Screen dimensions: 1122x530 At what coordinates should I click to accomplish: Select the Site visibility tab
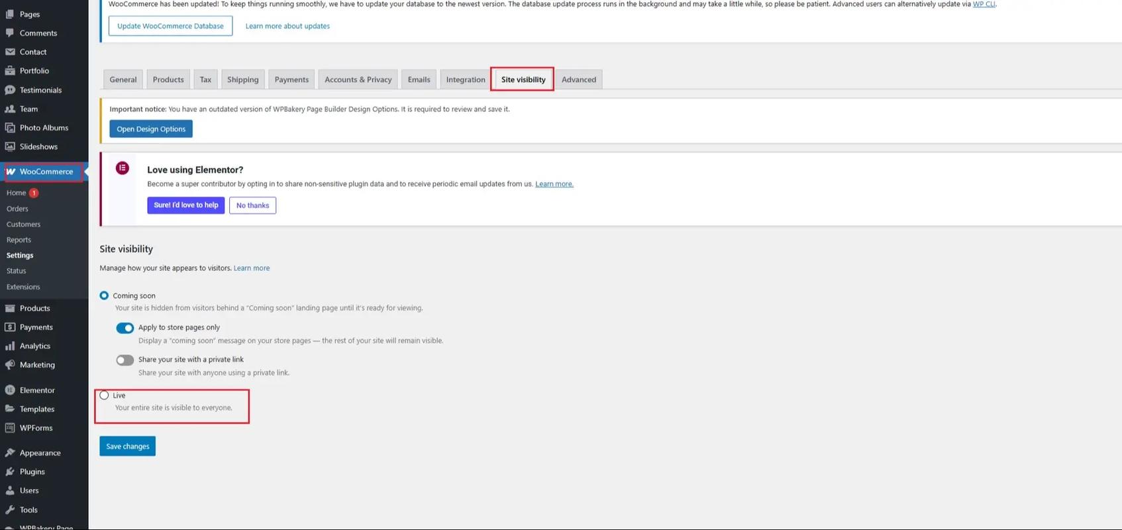tap(523, 79)
